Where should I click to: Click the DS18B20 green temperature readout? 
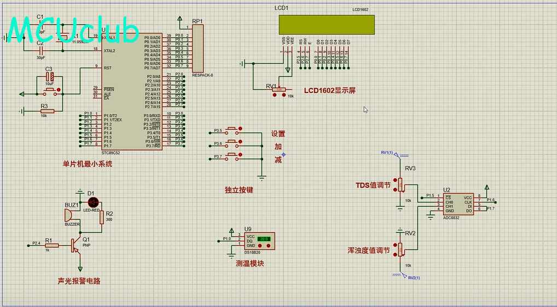pyautogui.click(x=264, y=239)
